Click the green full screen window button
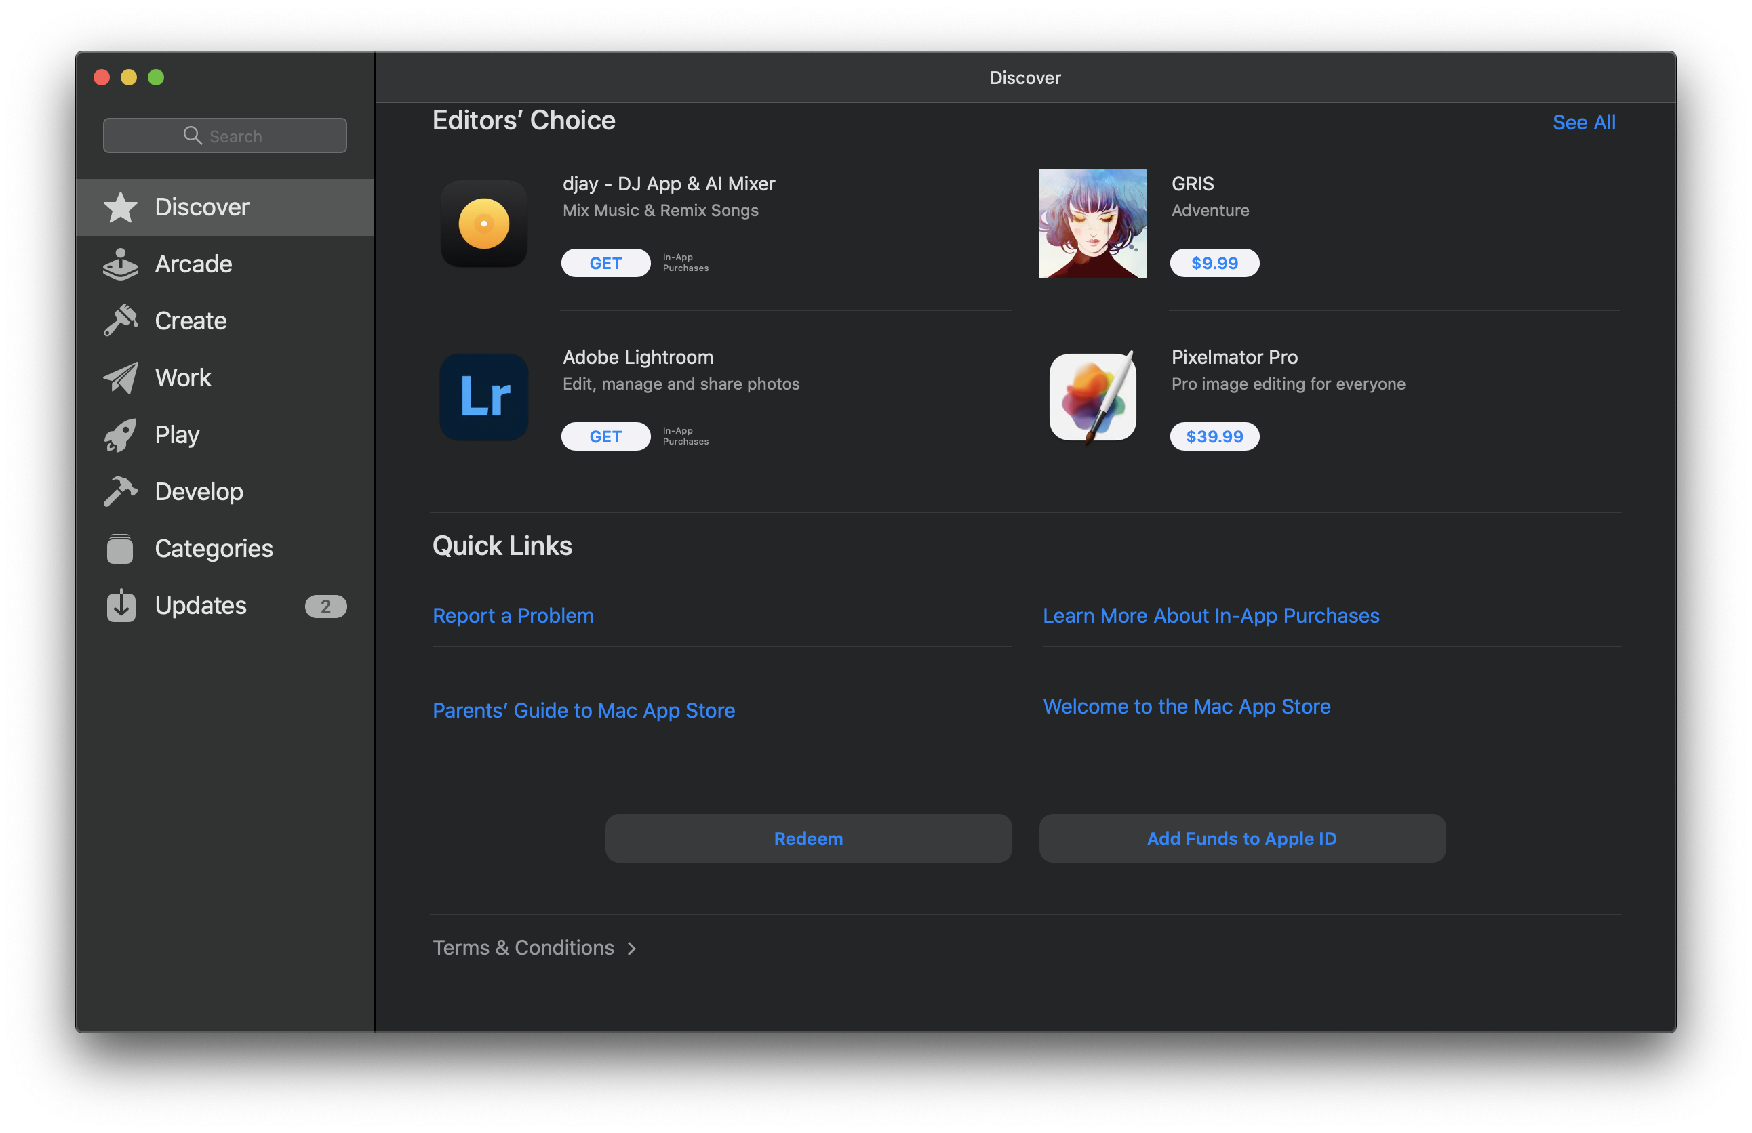The width and height of the screenshot is (1752, 1133). (156, 77)
